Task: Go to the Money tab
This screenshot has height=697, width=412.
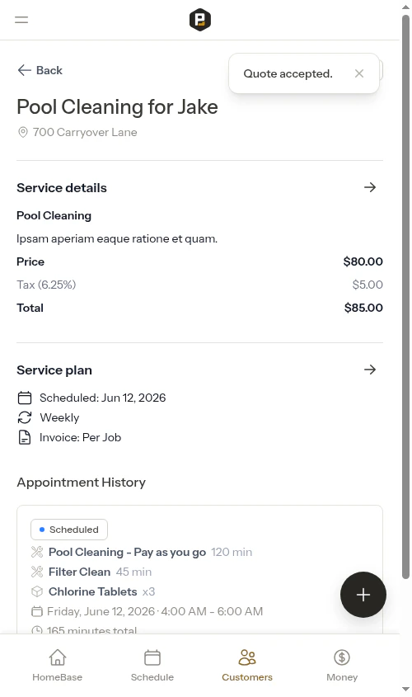Action: [x=342, y=665]
